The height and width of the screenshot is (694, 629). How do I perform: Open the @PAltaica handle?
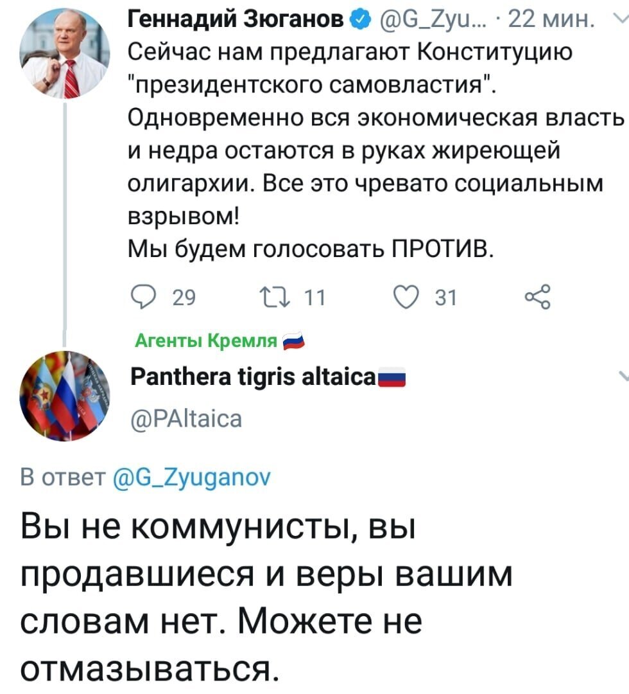click(x=186, y=419)
